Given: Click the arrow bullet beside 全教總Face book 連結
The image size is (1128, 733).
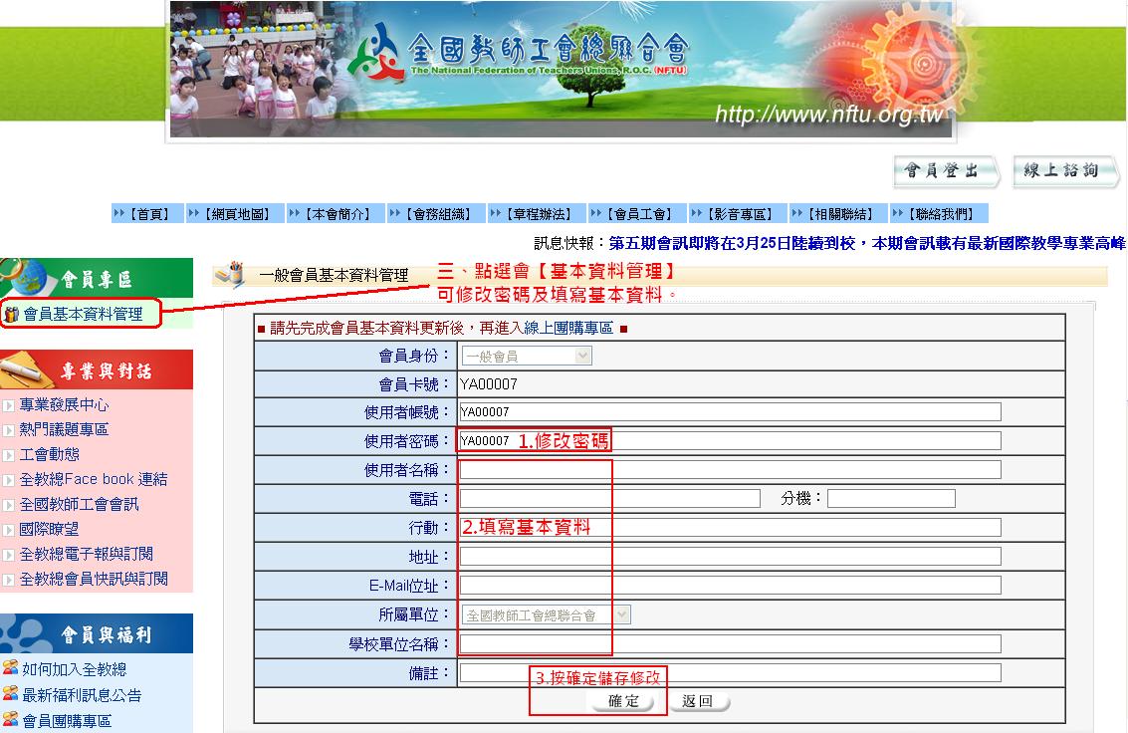Looking at the screenshot, I should point(9,480).
